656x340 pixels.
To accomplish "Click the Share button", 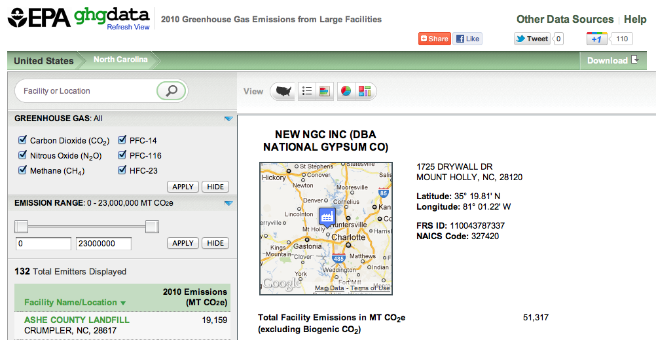I will [x=434, y=39].
